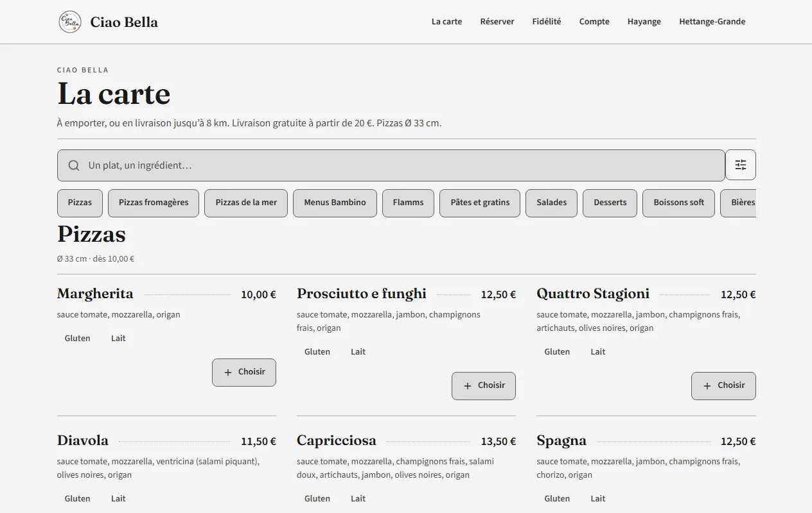The height and width of the screenshot is (513, 812).
Task: Click the La carte page heading
Action: click(114, 94)
